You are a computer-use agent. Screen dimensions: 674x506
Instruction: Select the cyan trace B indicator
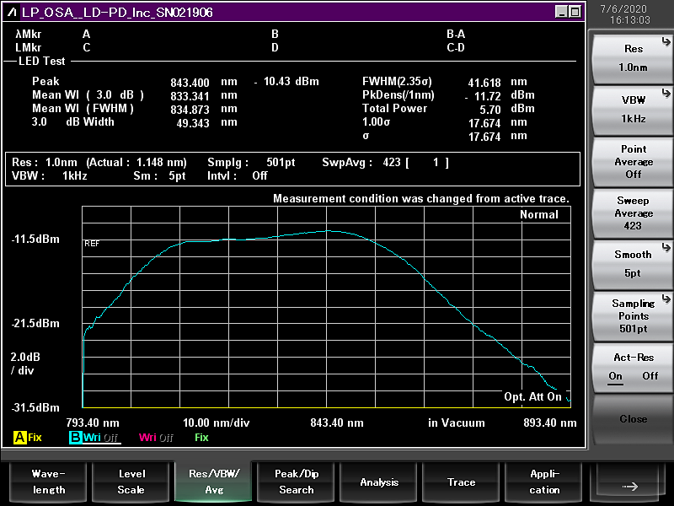pyautogui.click(x=75, y=438)
